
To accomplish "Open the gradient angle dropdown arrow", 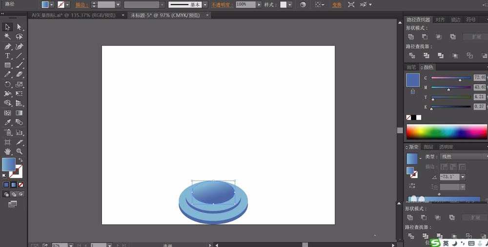I will coord(463,177).
